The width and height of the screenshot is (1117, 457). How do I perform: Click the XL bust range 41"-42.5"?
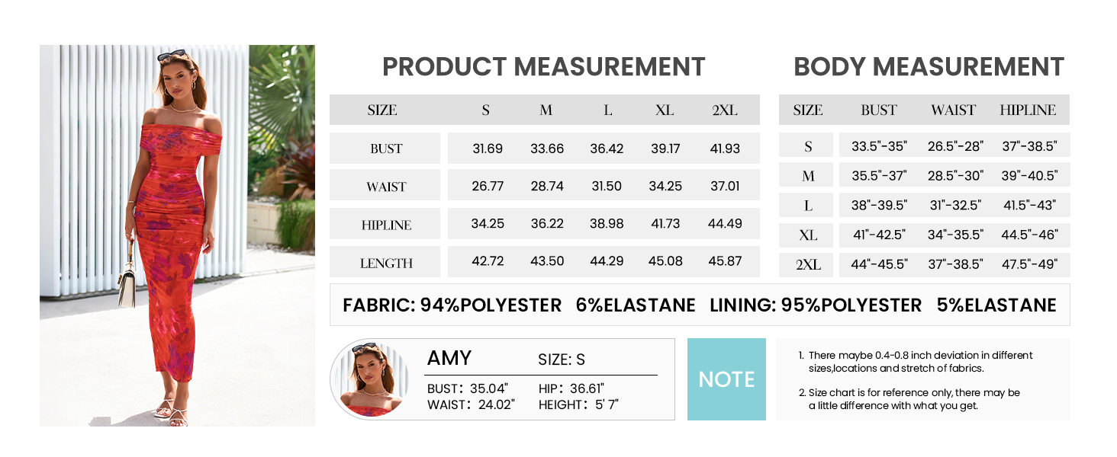tap(880, 235)
